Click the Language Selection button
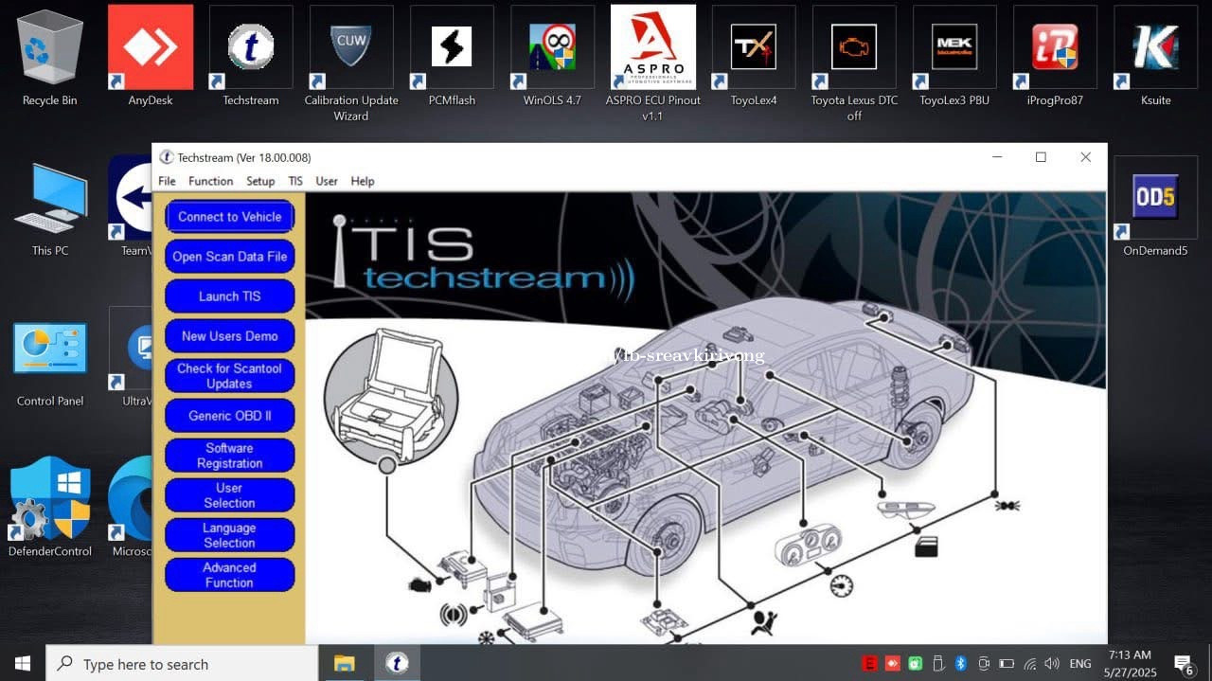Viewport: 1212px width, 681px height. tap(230, 535)
